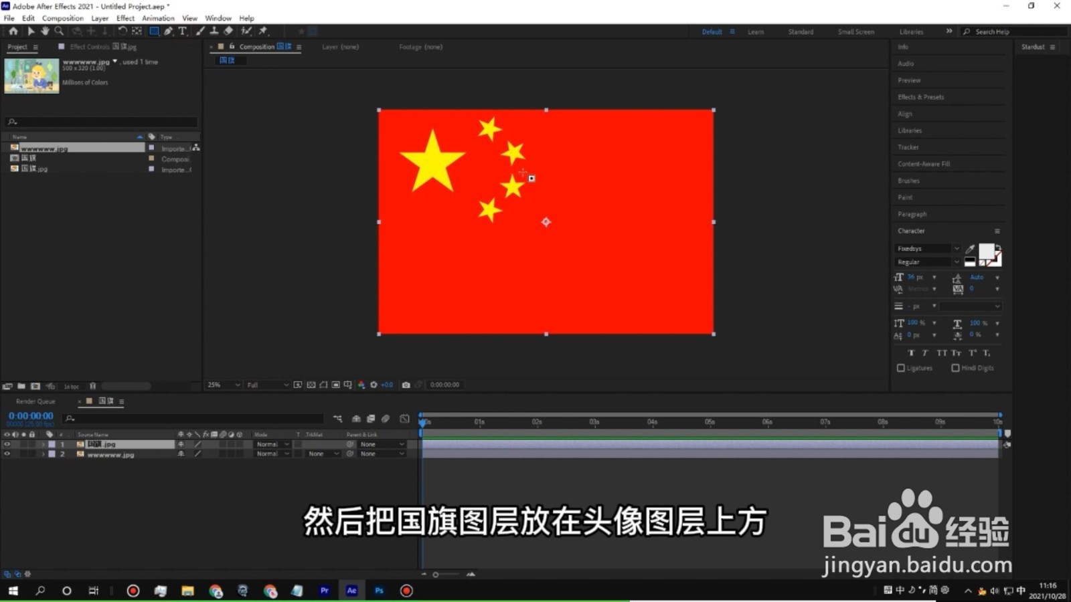Open Premiere Pro from the taskbar
Image resolution: width=1071 pixels, height=602 pixels.
click(325, 591)
